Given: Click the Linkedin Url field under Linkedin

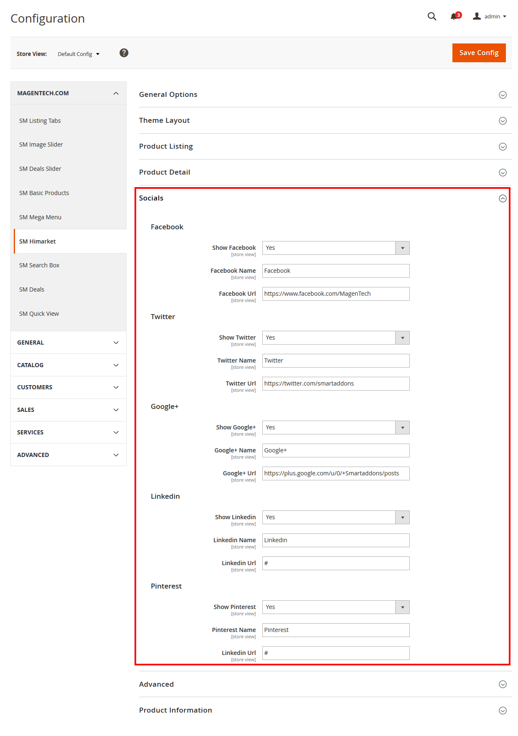Looking at the screenshot, I should coord(336,563).
